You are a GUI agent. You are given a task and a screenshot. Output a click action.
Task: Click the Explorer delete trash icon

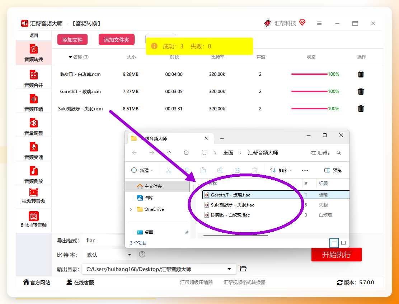click(x=255, y=170)
